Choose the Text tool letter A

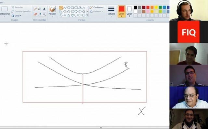44,9
